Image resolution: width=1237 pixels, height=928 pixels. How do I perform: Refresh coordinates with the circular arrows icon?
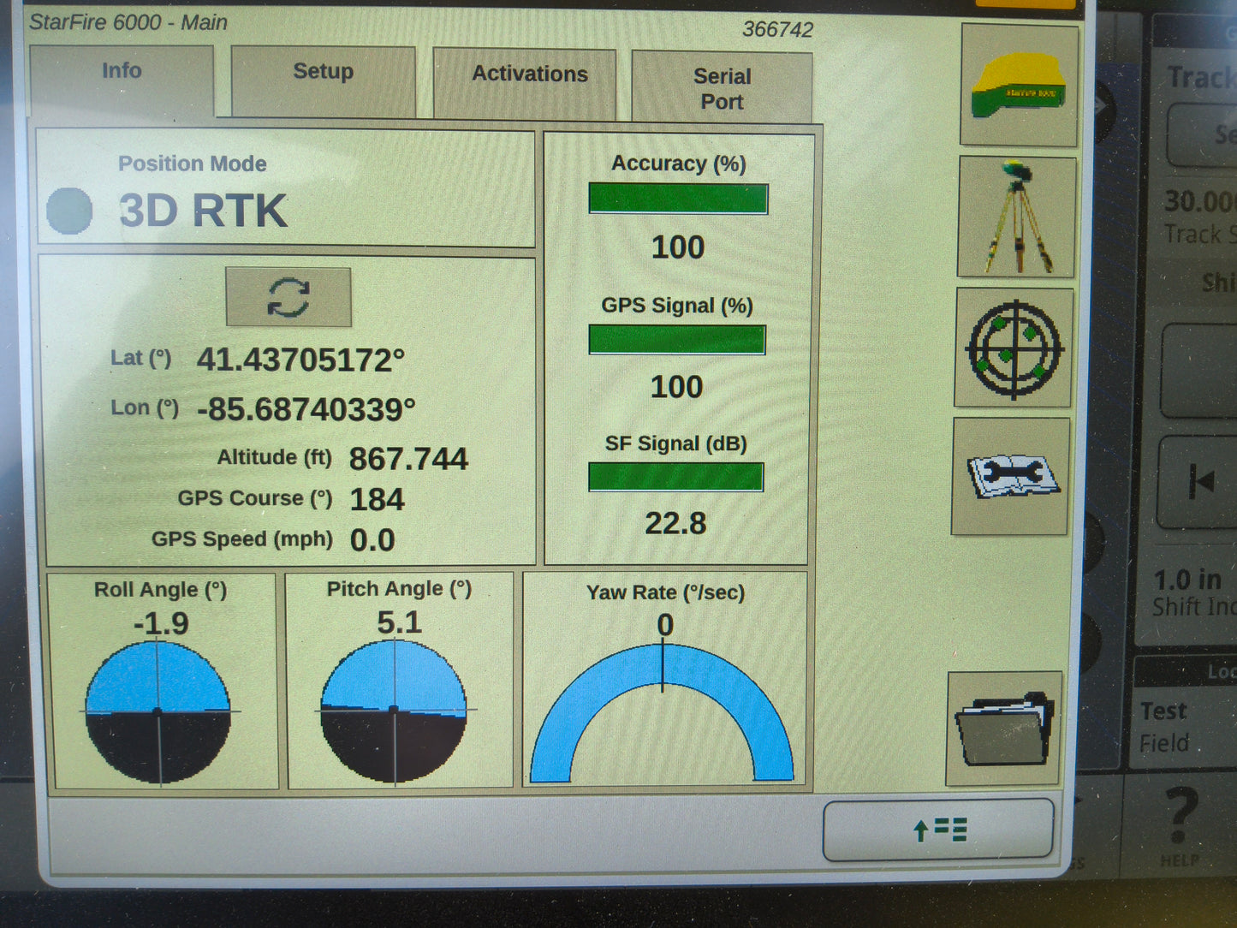tap(288, 298)
